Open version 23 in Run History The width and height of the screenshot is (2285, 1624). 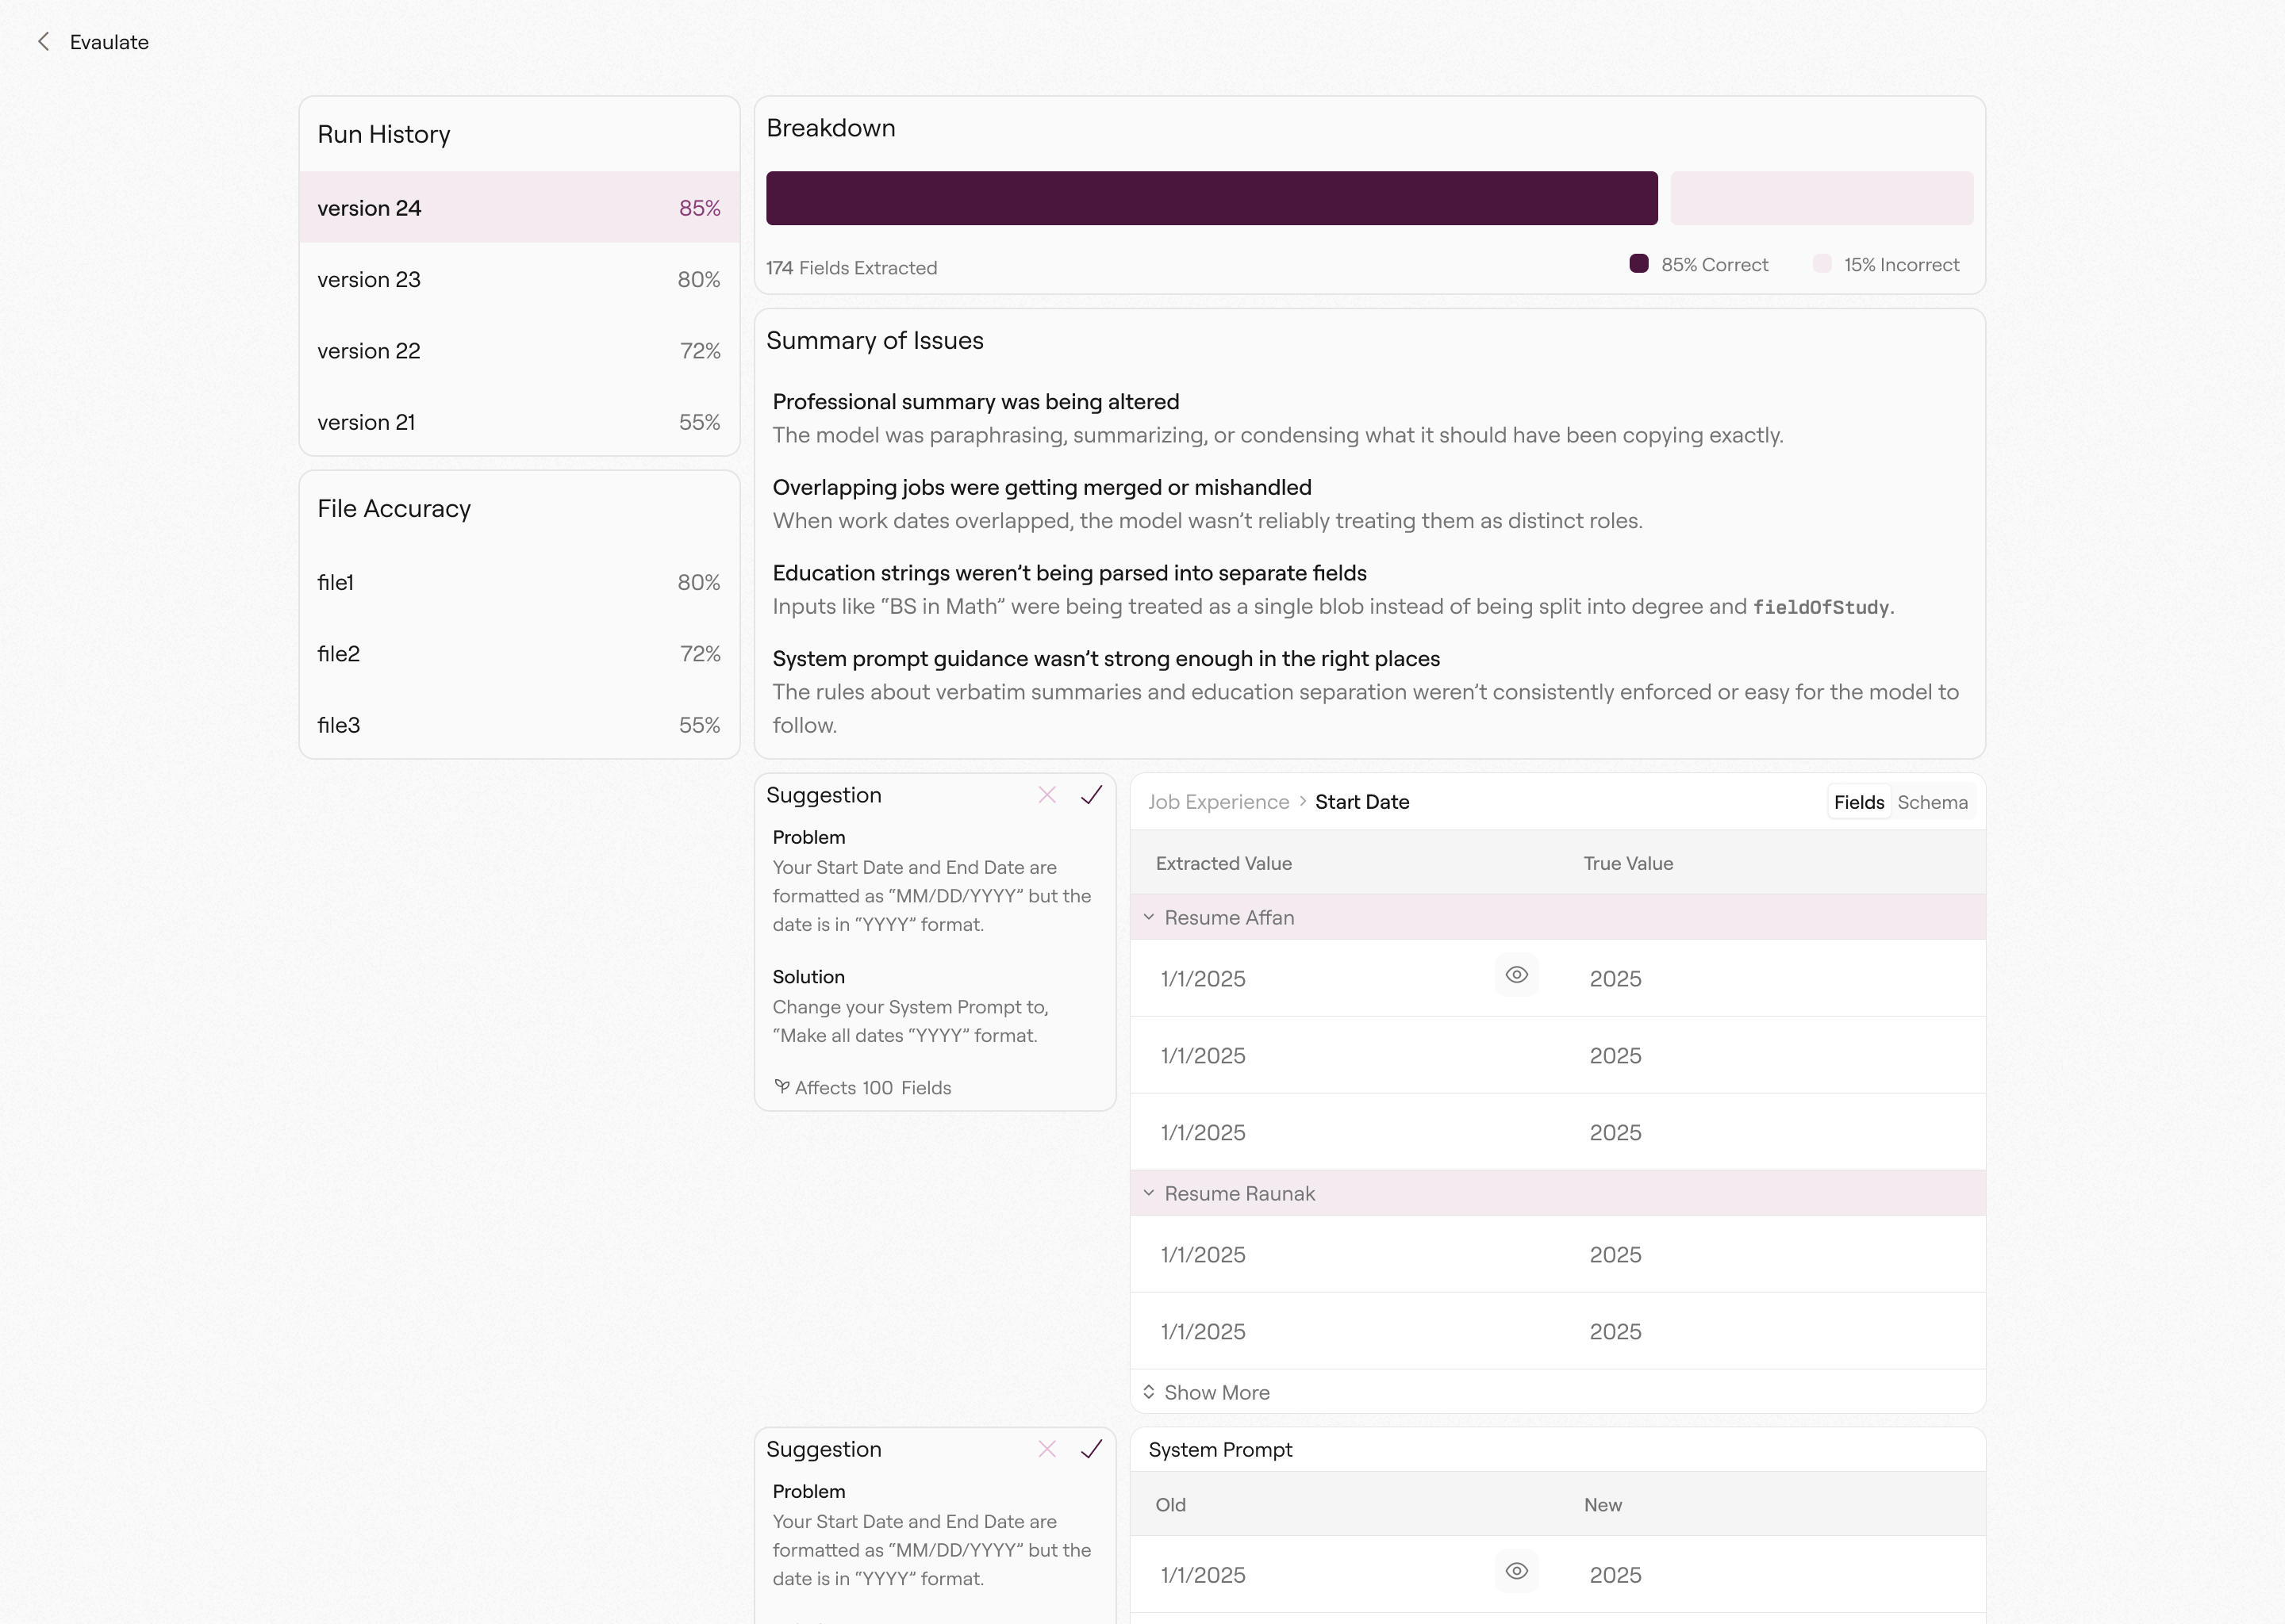tap(519, 280)
